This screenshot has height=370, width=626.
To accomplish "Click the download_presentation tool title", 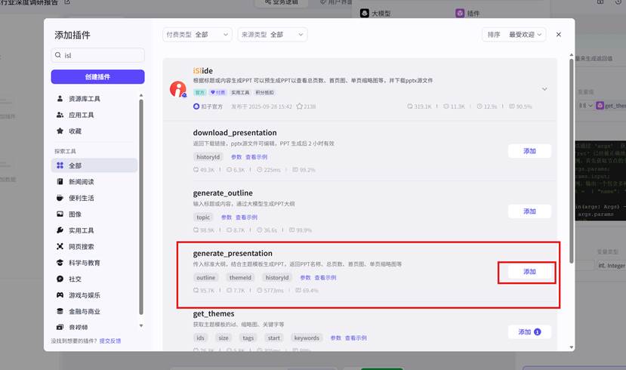I will point(235,132).
